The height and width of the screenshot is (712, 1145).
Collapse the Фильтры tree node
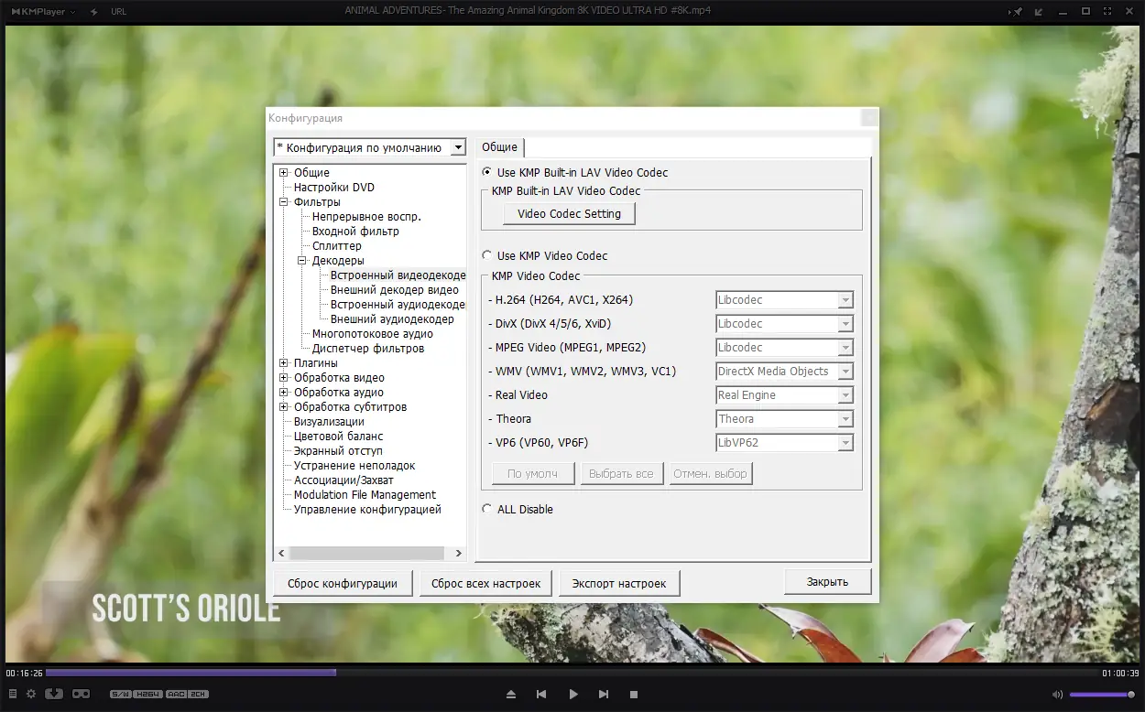coord(284,202)
